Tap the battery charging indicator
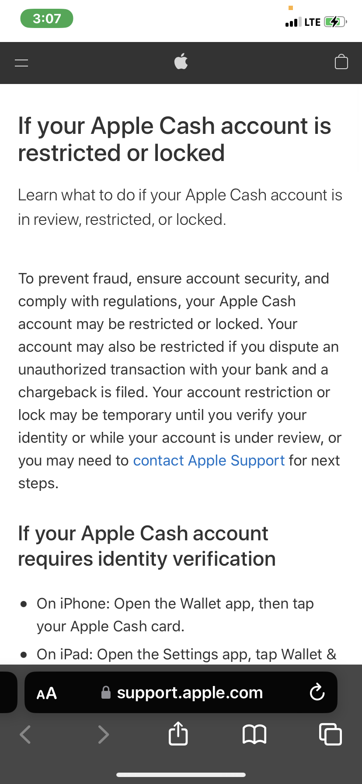 (x=336, y=21)
